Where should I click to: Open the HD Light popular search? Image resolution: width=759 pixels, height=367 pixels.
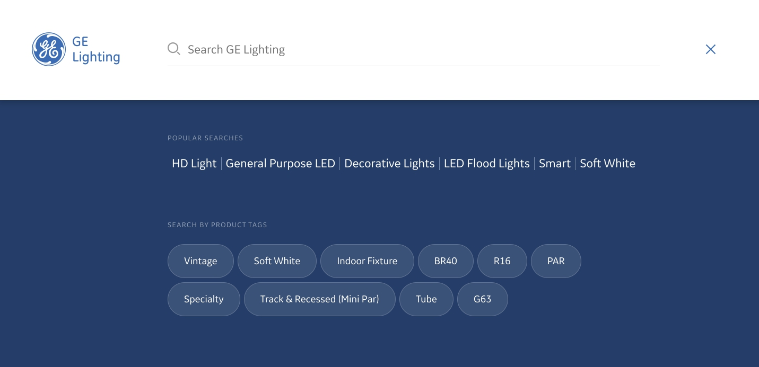[x=194, y=164]
